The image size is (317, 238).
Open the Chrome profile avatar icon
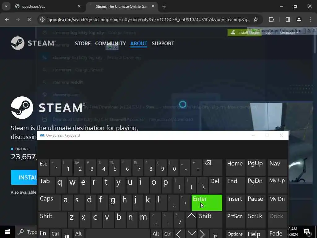pyautogui.click(x=299, y=20)
